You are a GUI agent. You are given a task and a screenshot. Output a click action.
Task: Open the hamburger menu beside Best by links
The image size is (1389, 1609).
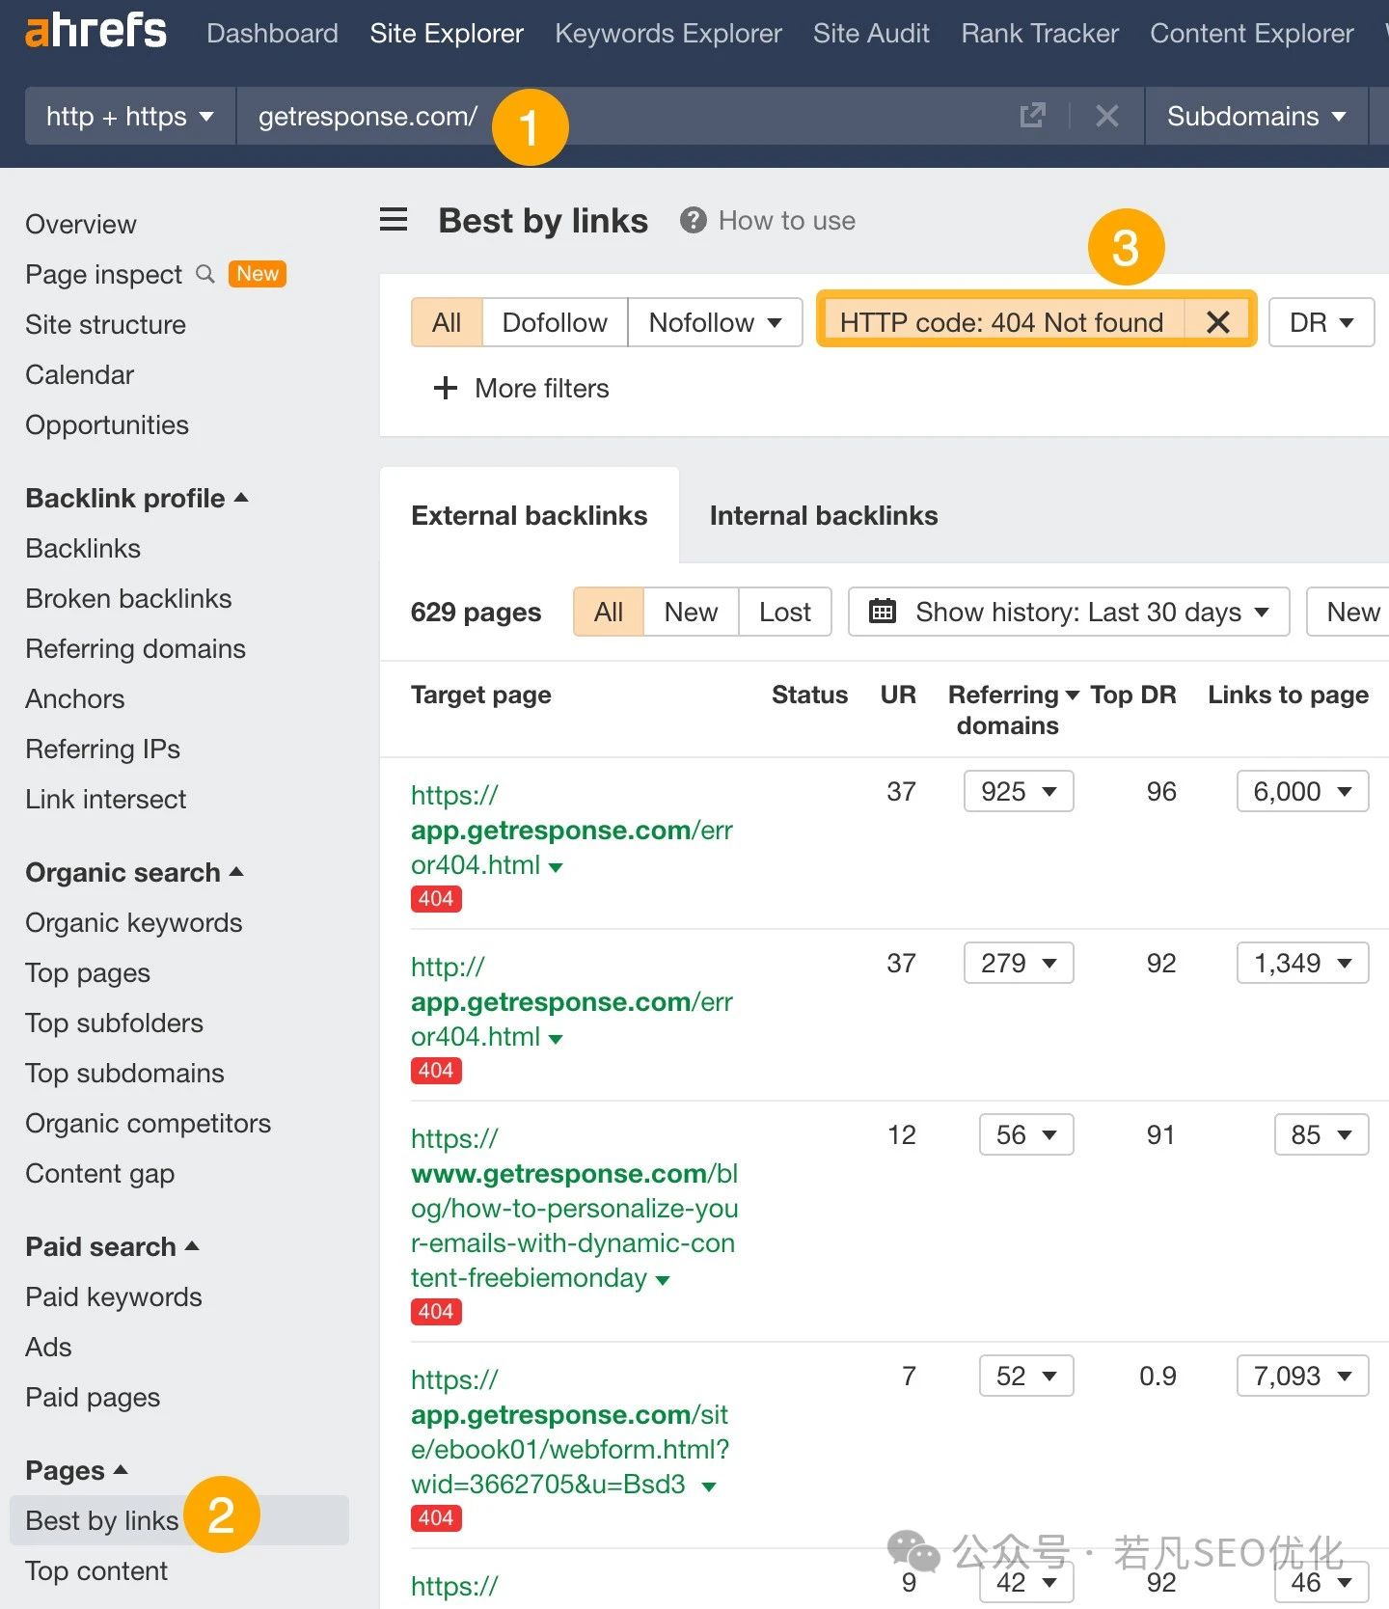tap(394, 220)
